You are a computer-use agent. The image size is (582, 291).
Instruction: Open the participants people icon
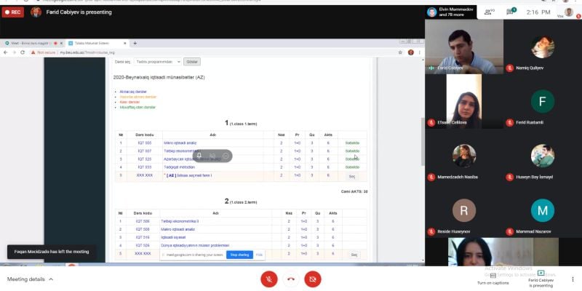coord(489,12)
